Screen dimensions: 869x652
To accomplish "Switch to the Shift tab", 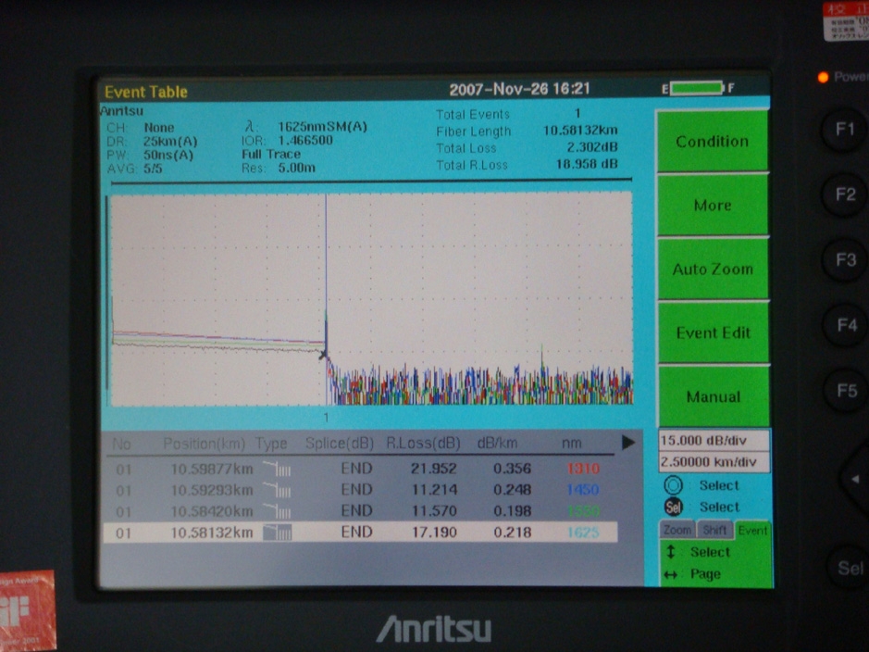I will coord(714,530).
